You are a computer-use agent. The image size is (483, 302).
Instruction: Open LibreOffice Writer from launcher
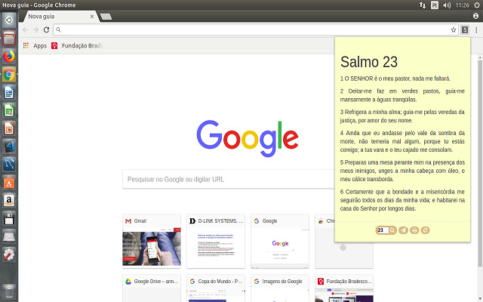pyautogui.click(x=9, y=92)
